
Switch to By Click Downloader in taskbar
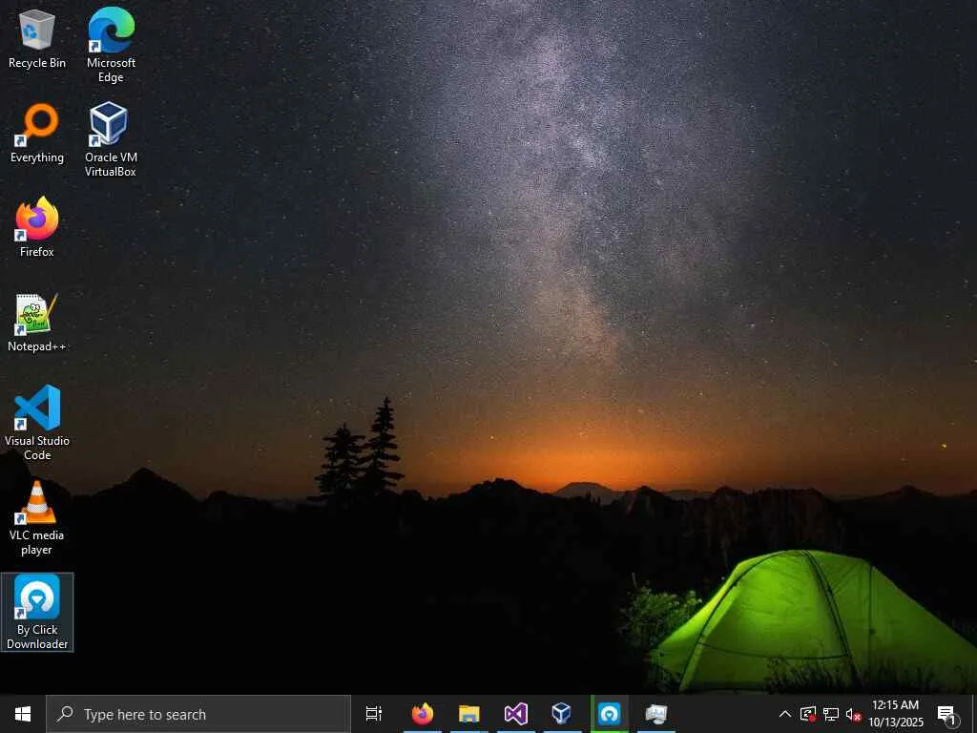[610, 714]
